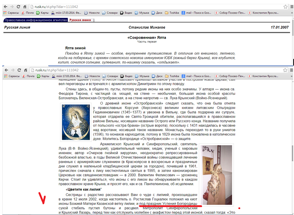Bookmark page with star in lower browser window

tap(285, 70)
